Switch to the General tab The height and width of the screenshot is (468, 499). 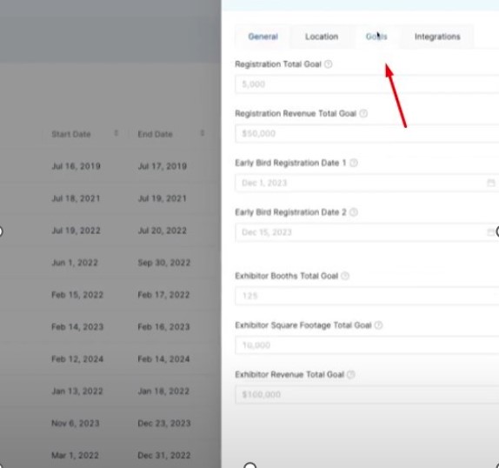pyautogui.click(x=263, y=37)
